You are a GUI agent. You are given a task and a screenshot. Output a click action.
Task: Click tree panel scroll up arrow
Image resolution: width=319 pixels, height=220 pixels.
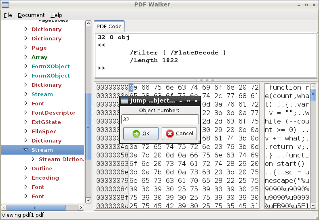(x=88, y=23)
